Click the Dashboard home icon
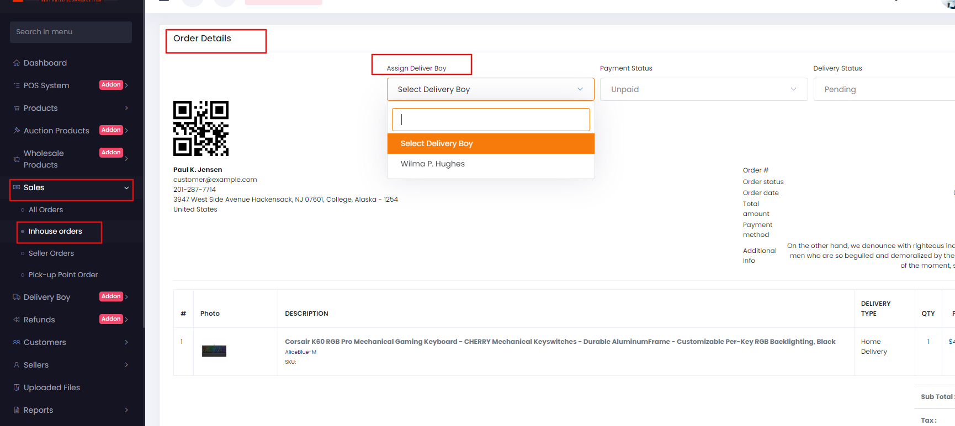Viewport: 955px width, 426px height. [17, 63]
